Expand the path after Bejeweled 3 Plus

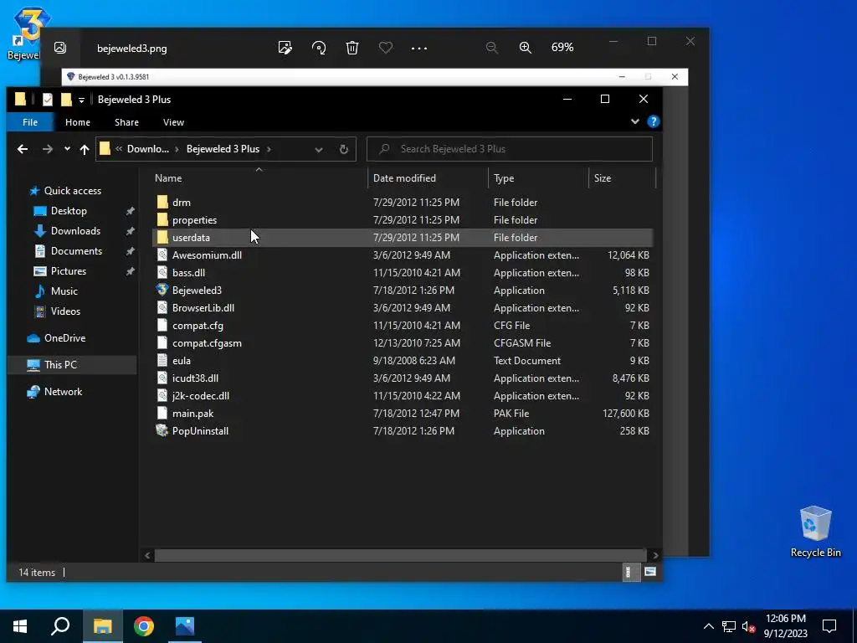click(x=269, y=149)
